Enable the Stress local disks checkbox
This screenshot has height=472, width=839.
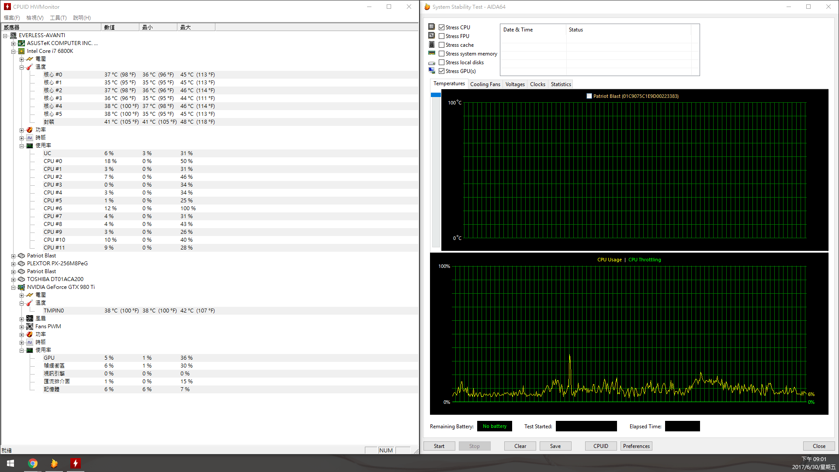442,62
